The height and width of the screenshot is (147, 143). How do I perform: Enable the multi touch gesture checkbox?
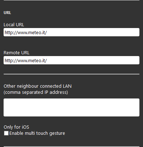[x=6, y=133]
